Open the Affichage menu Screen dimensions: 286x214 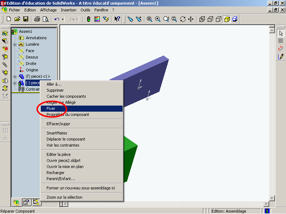click(x=48, y=10)
